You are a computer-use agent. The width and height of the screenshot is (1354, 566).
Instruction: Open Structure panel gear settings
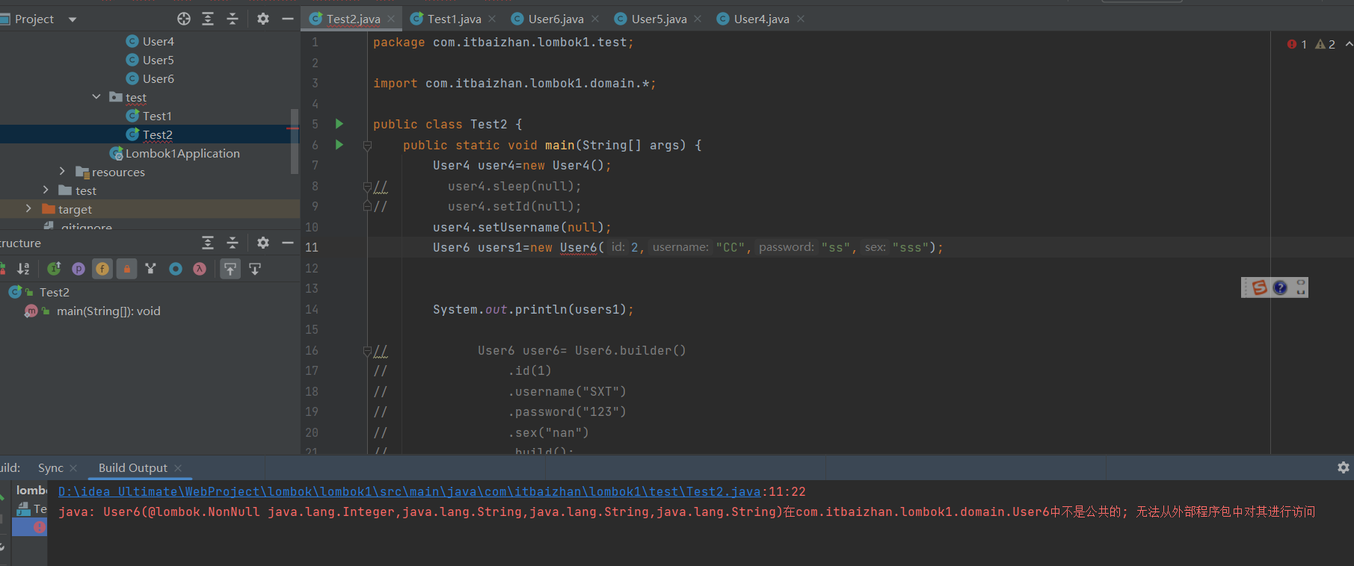click(x=263, y=243)
